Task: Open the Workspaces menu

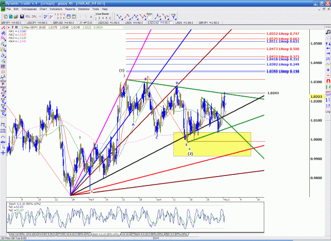Action: pyautogui.click(x=29, y=9)
